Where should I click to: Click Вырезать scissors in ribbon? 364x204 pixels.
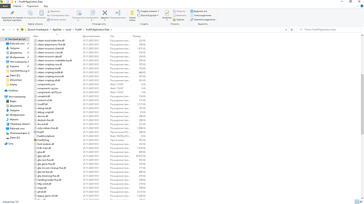pyautogui.click(x=54, y=11)
